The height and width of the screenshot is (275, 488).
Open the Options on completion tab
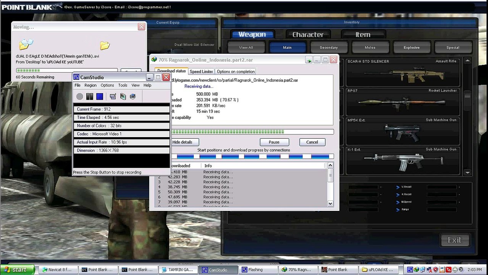[236, 71]
